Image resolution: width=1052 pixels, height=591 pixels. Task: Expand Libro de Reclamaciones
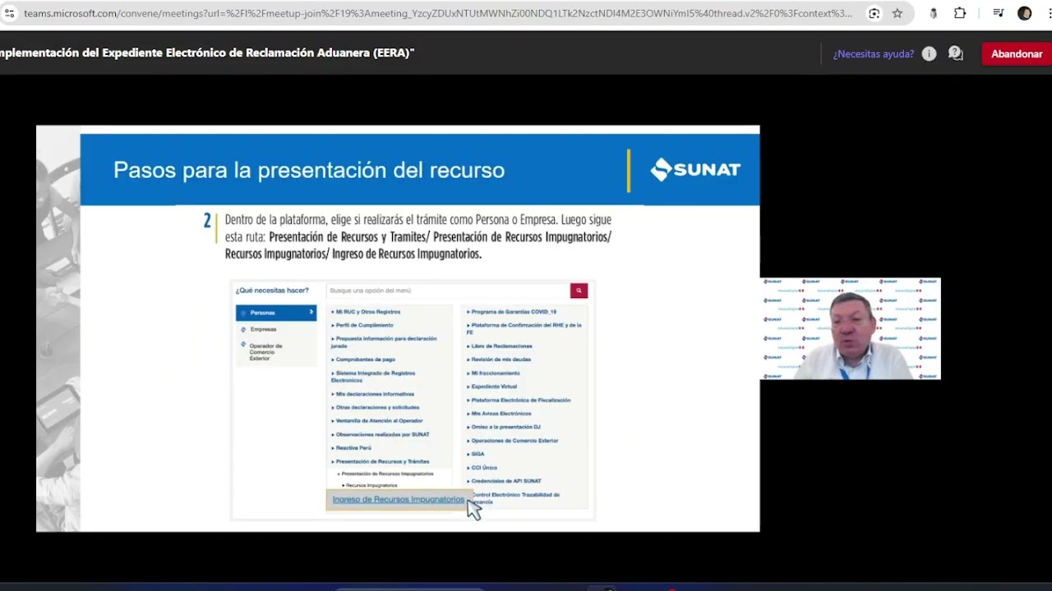pyautogui.click(x=501, y=346)
